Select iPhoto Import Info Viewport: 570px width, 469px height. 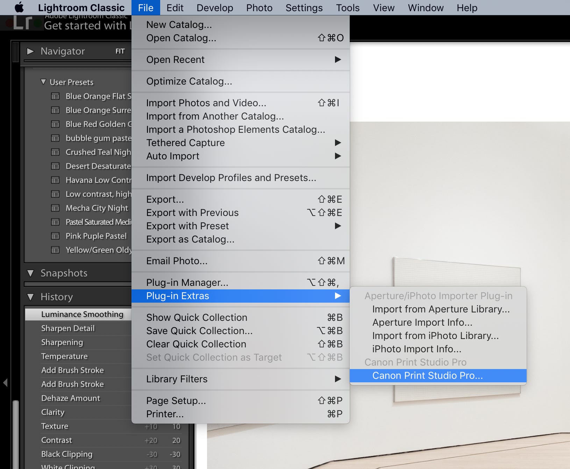(438, 349)
